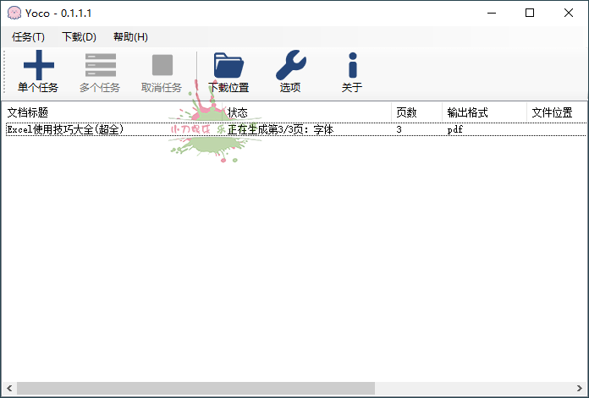This screenshot has height=398, width=589.
Task: Click the Yoco app icon in title bar
Action: [x=14, y=13]
